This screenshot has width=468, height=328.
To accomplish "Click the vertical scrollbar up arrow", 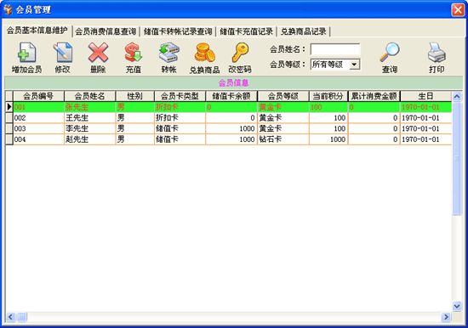I will [x=457, y=96].
